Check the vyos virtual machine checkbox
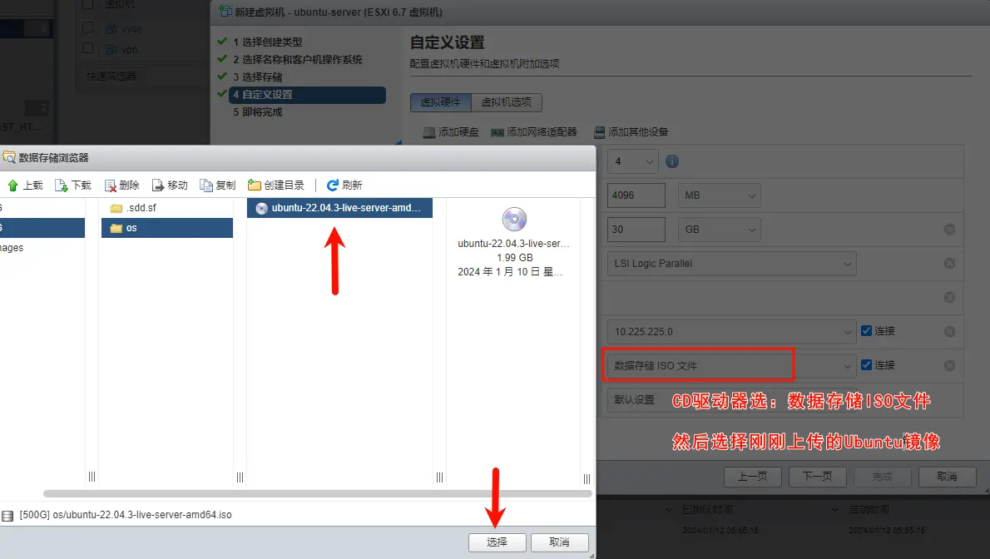Image resolution: width=990 pixels, height=559 pixels. [x=87, y=27]
